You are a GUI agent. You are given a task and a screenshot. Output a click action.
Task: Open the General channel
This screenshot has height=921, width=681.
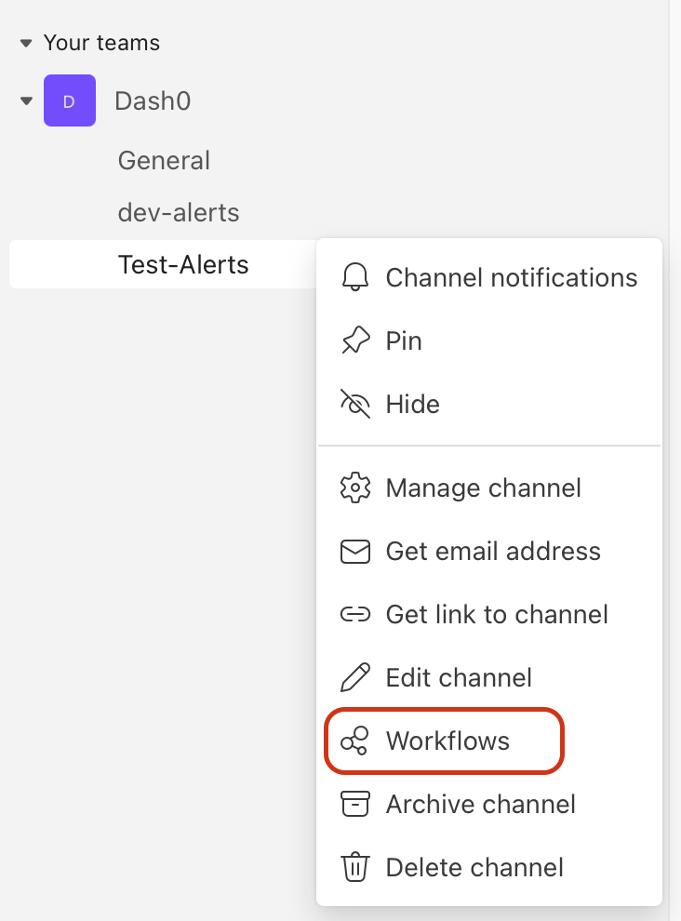pos(164,161)
